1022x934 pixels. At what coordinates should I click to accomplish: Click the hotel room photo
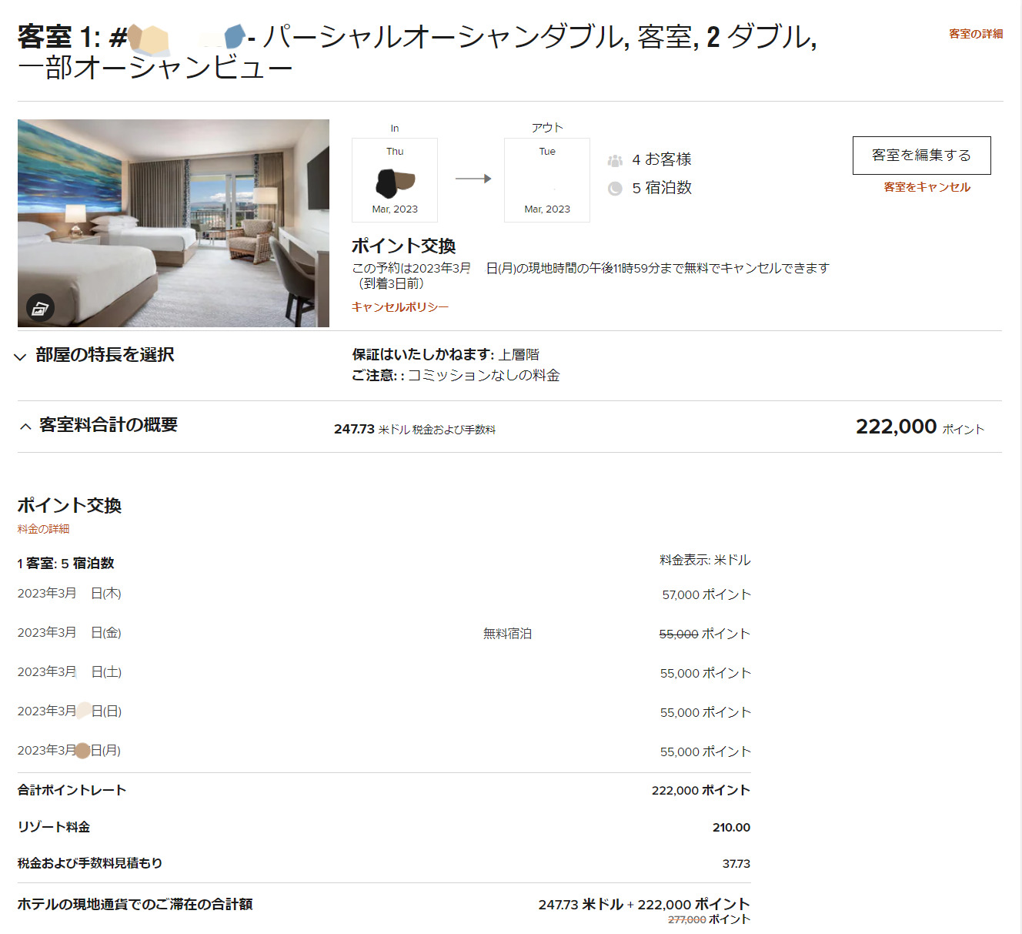[x=173, y=223]
